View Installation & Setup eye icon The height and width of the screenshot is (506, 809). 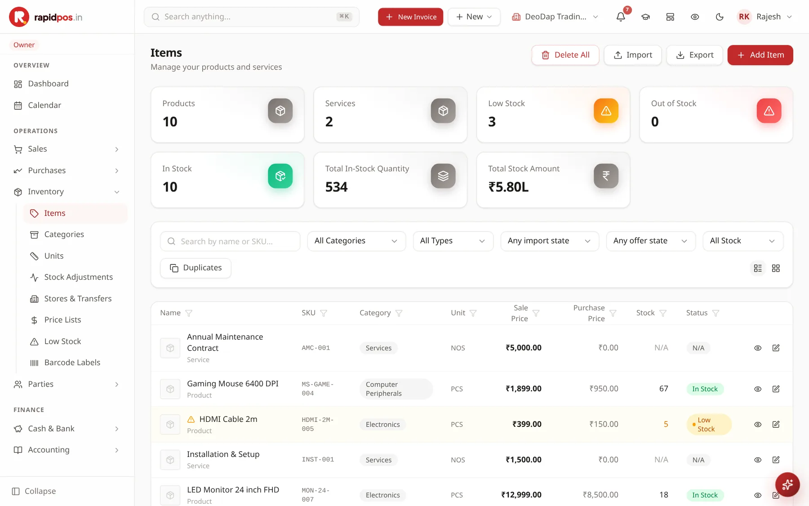[x=758, y=460]
